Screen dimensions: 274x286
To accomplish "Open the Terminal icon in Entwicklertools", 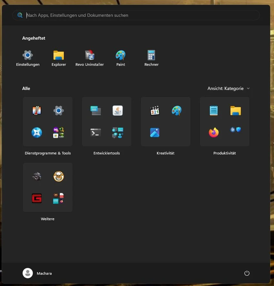I will tap(96, 133).
